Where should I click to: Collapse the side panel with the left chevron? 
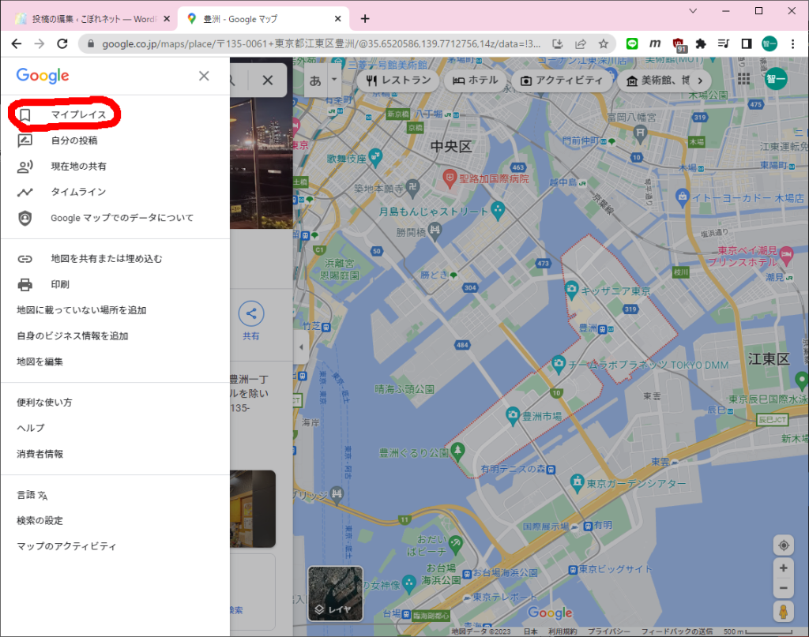point(300,345)
